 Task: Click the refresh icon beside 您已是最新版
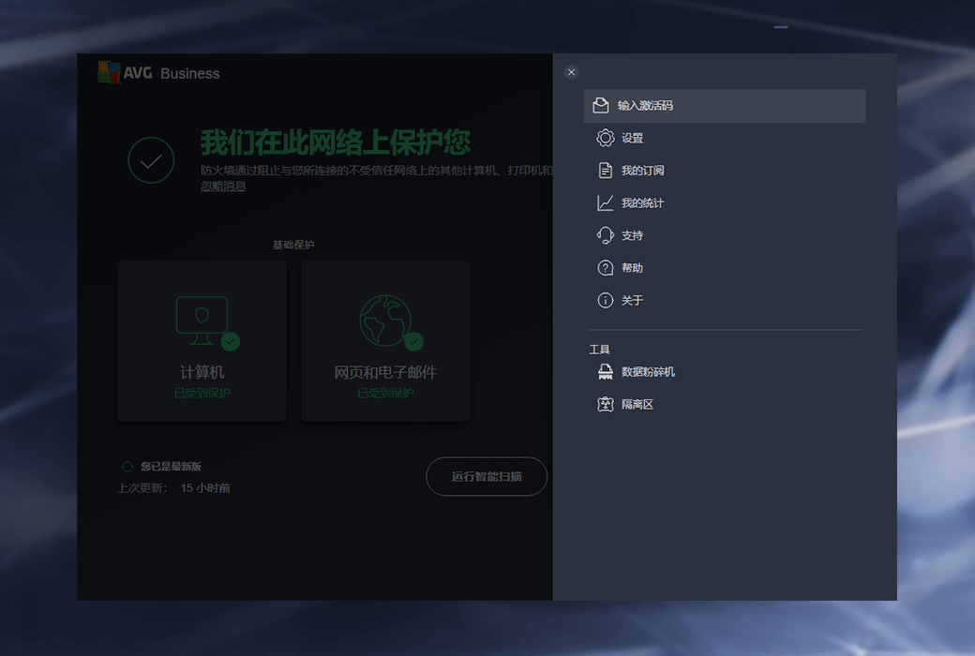tap(127, 467)
